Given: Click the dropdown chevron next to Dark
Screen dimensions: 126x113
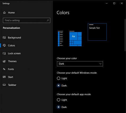Looking at the screenshot, I should (100, 64).
